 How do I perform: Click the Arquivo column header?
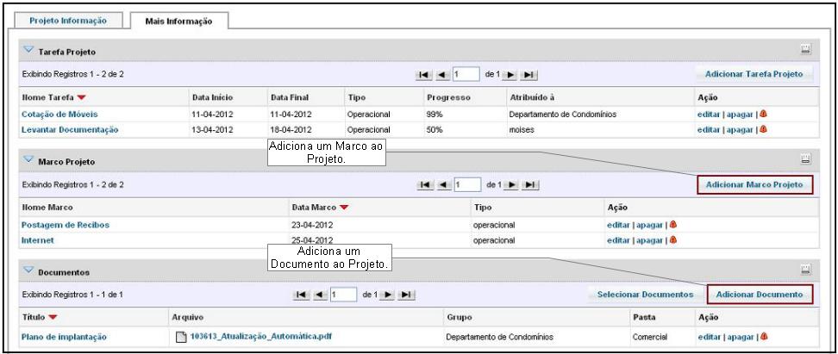point(187,318)
